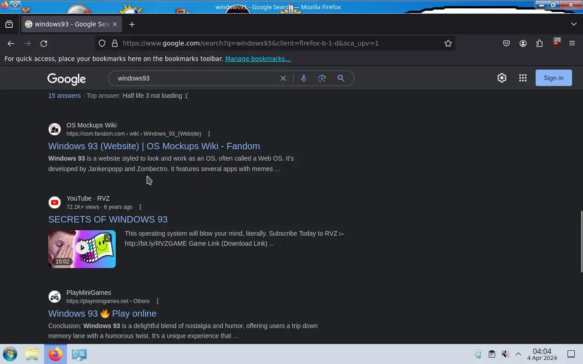Focus the Google search box with windows93
The image size is (583, 364).
pos(196,78)
